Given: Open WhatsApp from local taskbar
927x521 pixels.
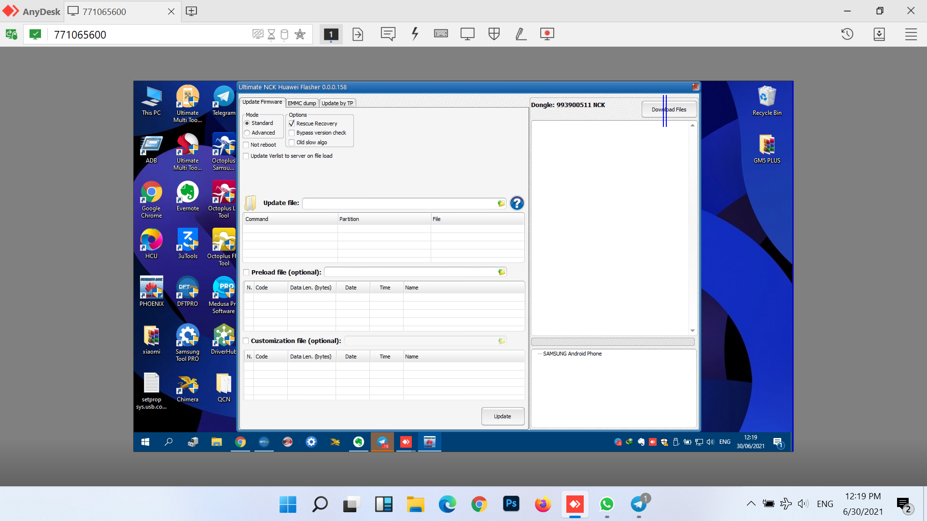Looking at the screenshot, I should 606,504.
